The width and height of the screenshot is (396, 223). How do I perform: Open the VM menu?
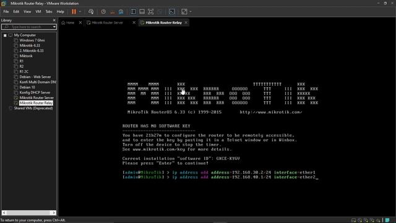(38, 12)
